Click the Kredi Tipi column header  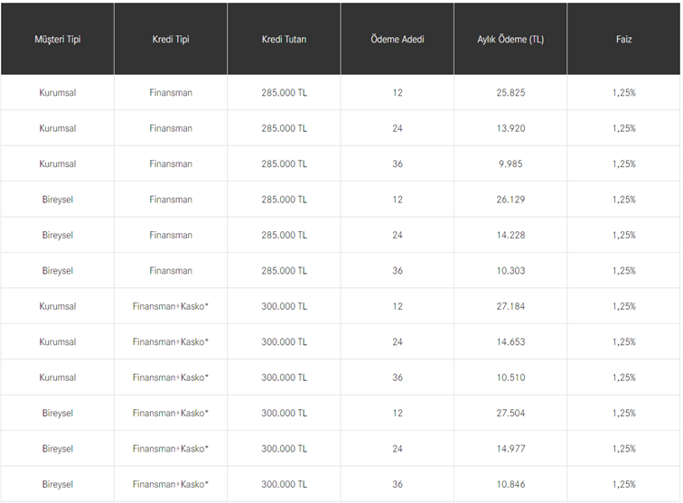click(x=171, y=40)
